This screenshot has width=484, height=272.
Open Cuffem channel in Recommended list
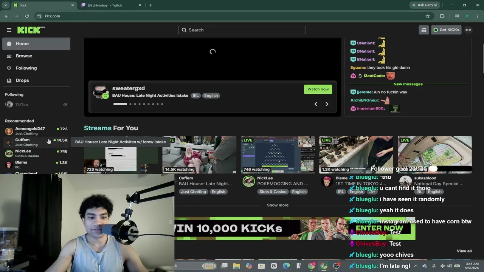click(x=36, y=142)
